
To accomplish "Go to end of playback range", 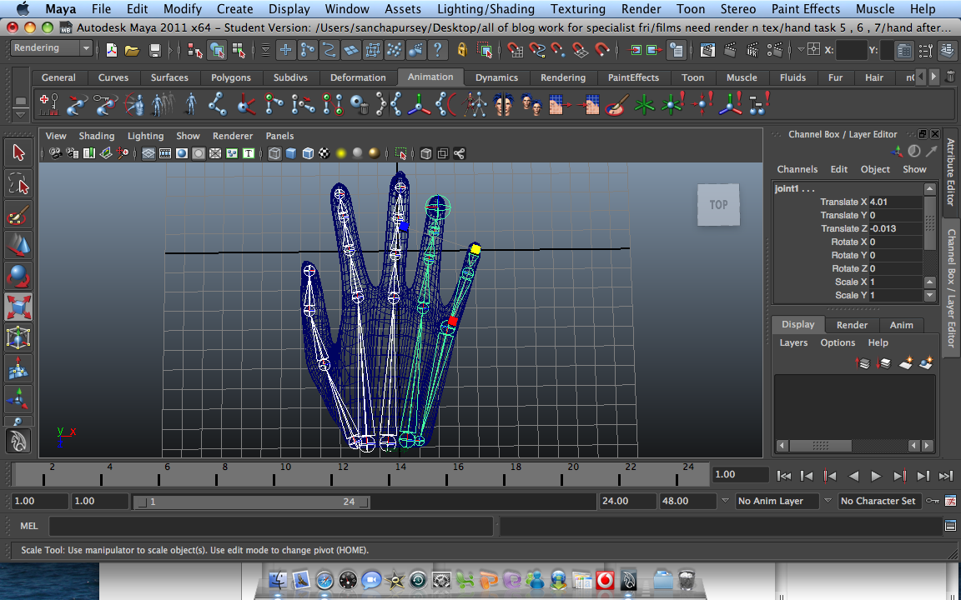I will 946,476.
